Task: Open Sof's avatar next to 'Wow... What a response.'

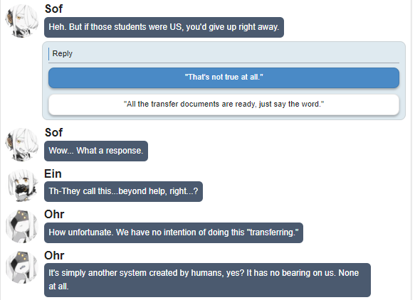Action: tap(22, 145)
